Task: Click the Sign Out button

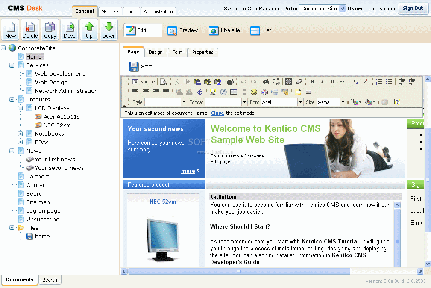Action: tap(413, 8)
